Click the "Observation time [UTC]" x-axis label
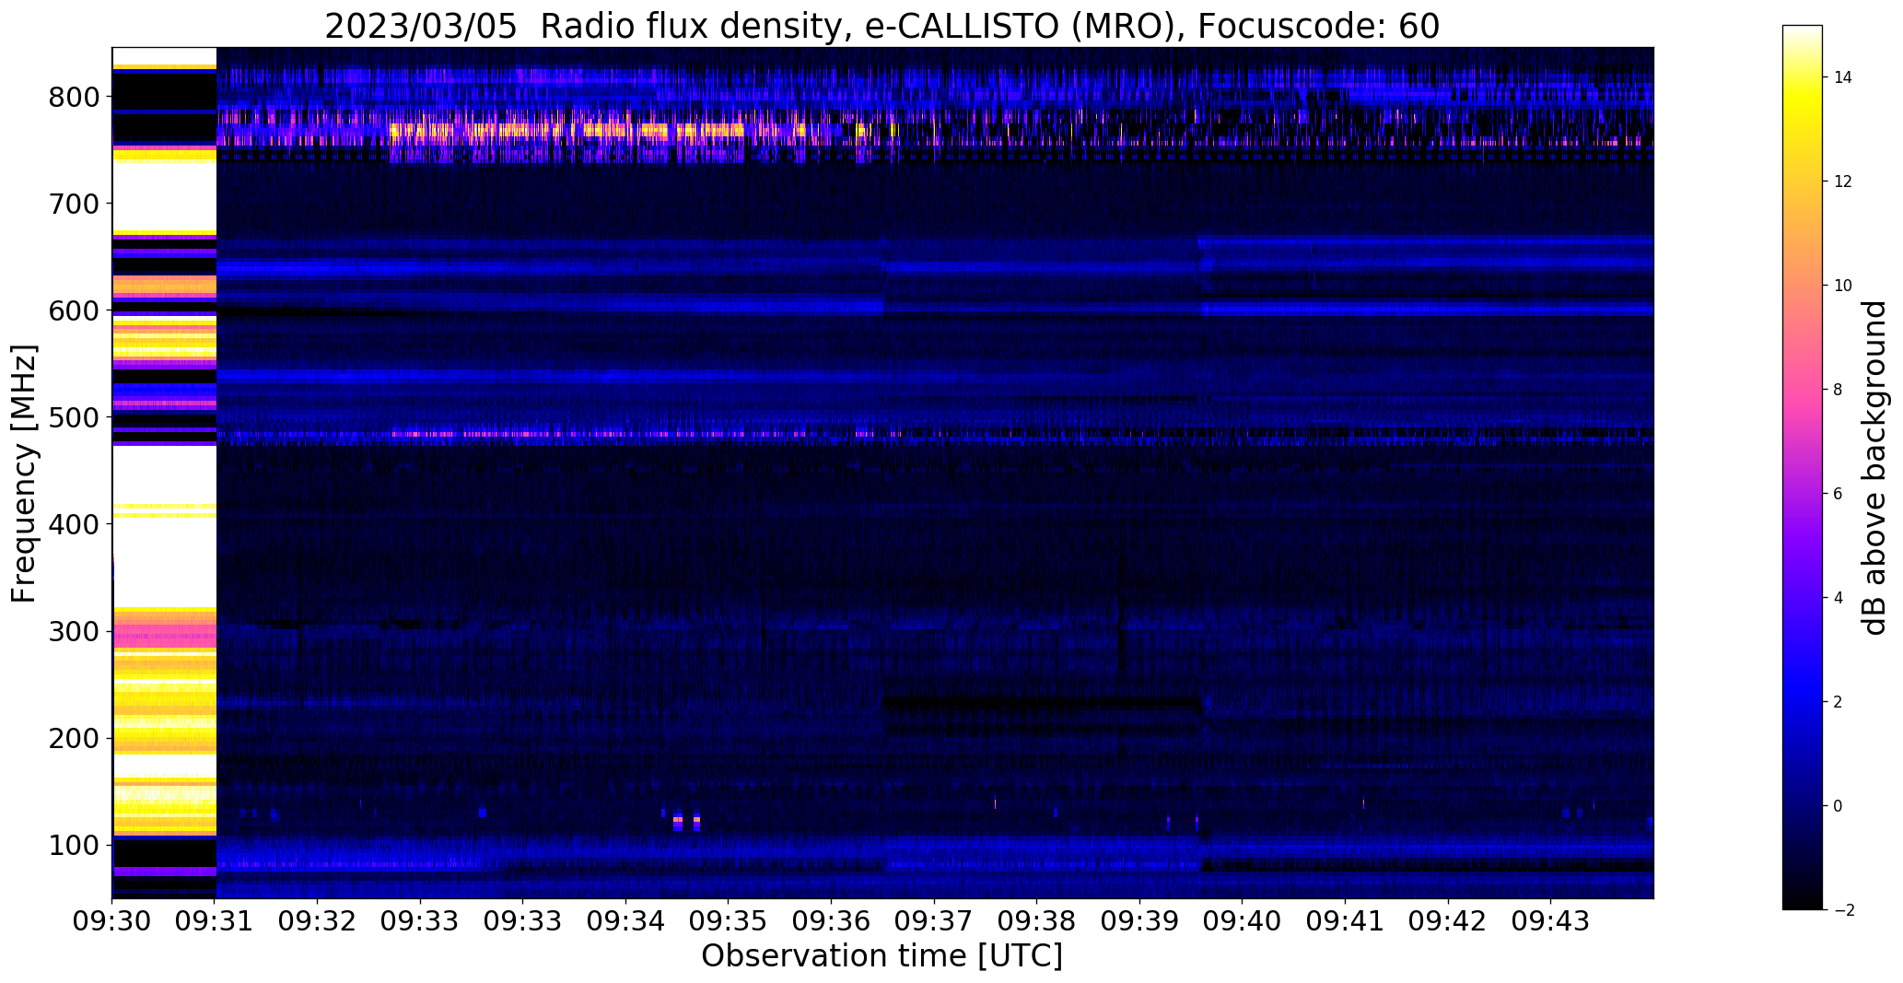This screenshot has height=983, width=1903. point(881,956)
